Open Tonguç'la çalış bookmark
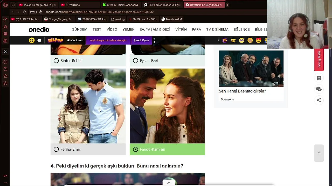Image resolution: width=332 pixels, height=186 pixels. [x=59, y=19]
